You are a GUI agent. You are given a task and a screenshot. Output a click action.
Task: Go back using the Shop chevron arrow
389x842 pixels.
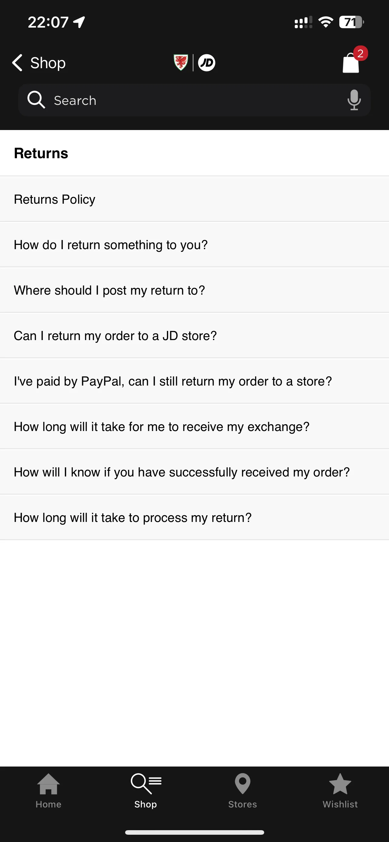pos(17,63)
